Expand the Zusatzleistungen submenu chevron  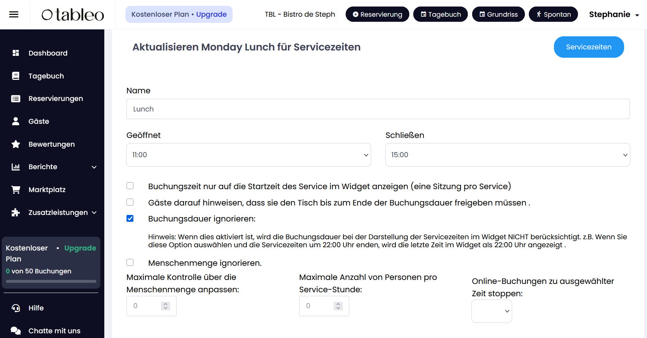[x=94, y=212]
